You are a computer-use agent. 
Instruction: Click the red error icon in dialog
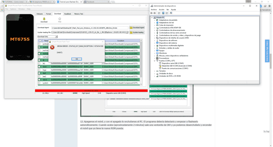(52, 47)
